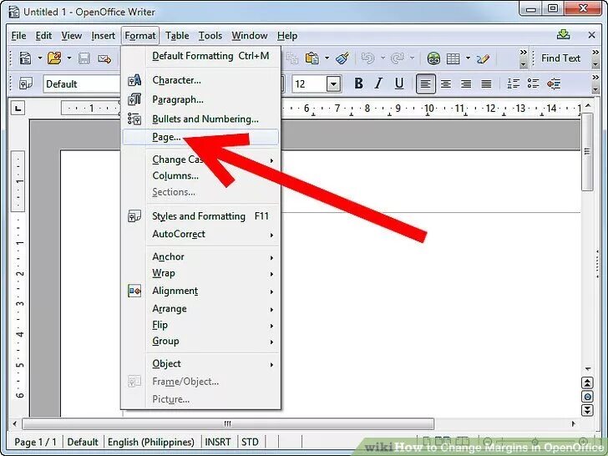Open the New document dropdown arrow
The image size is (608, 456).
(x=39, y=58)
